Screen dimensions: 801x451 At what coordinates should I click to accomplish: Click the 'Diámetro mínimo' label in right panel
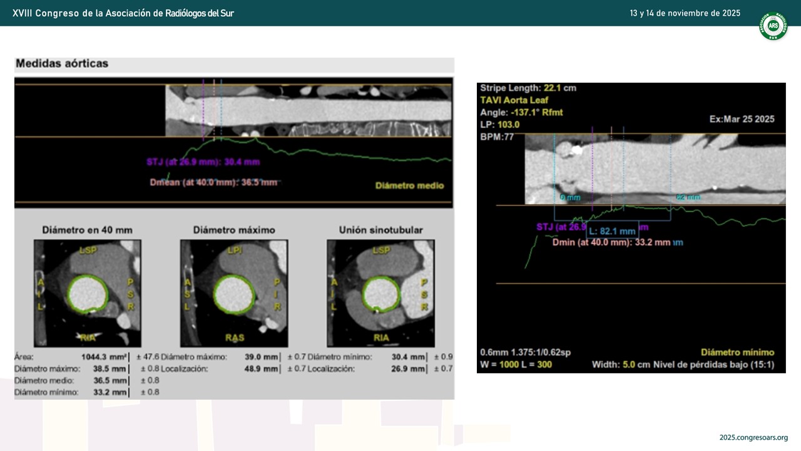point(737,352)
